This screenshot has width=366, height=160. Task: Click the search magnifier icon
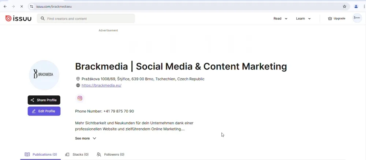point(42,18)
